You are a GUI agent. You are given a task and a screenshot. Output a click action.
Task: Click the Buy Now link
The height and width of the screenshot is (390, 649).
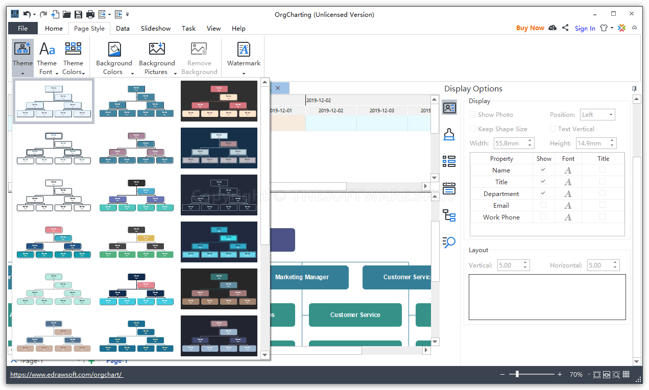530,28
